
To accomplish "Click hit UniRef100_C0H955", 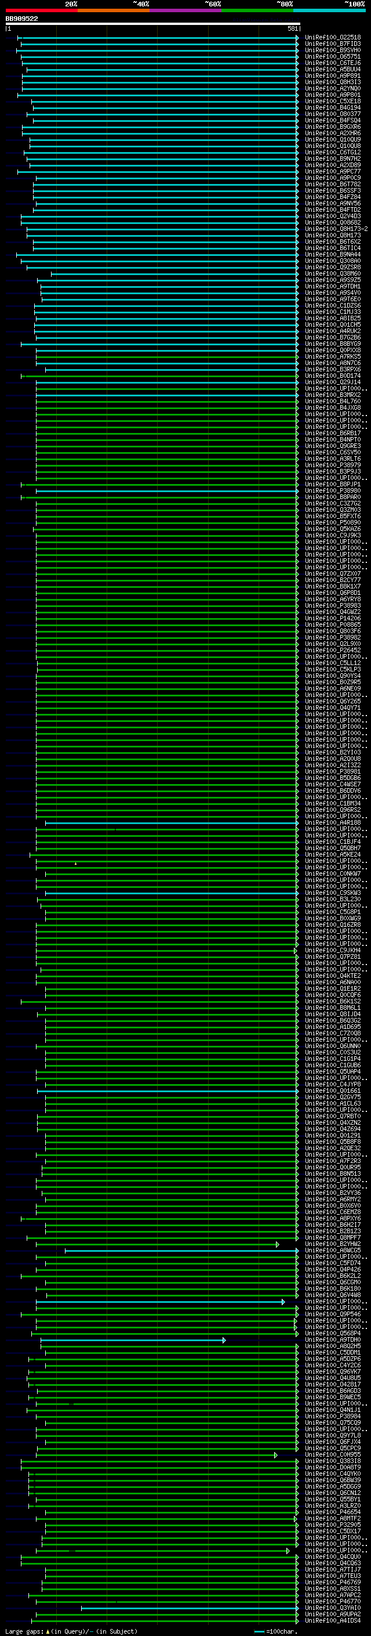I will (x=332, y=1455).
